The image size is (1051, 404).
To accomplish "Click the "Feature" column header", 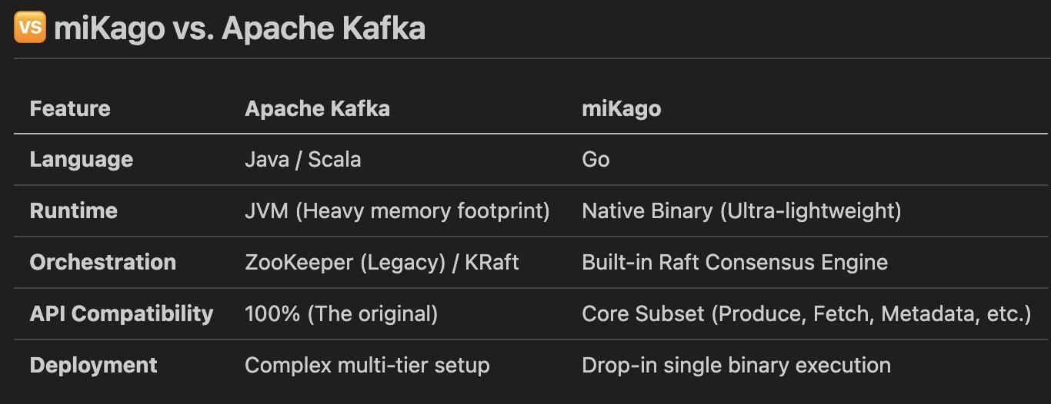I will pyautogui.click(x=70, y=109).
